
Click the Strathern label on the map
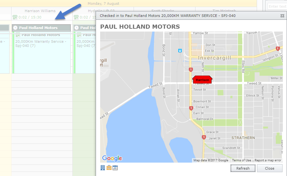[243, 138]
